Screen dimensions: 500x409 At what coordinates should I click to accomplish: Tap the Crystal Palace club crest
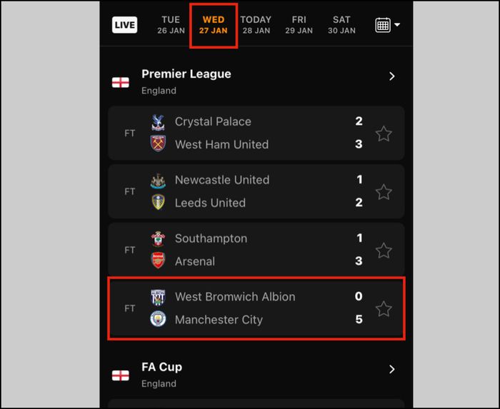(158, 122)
